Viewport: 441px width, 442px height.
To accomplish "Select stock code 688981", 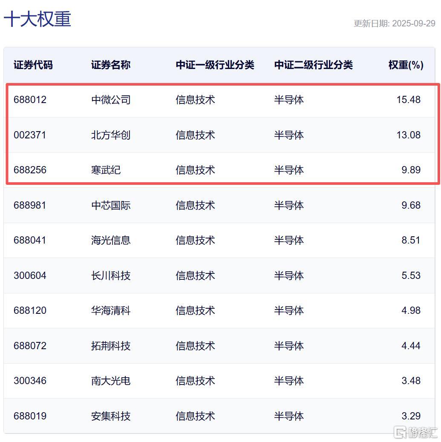I will [30, 205].
